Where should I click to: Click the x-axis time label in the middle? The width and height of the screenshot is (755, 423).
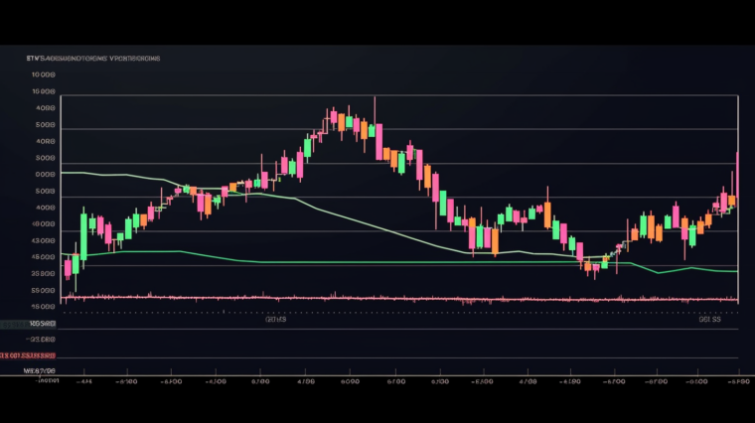coord(395,380)
